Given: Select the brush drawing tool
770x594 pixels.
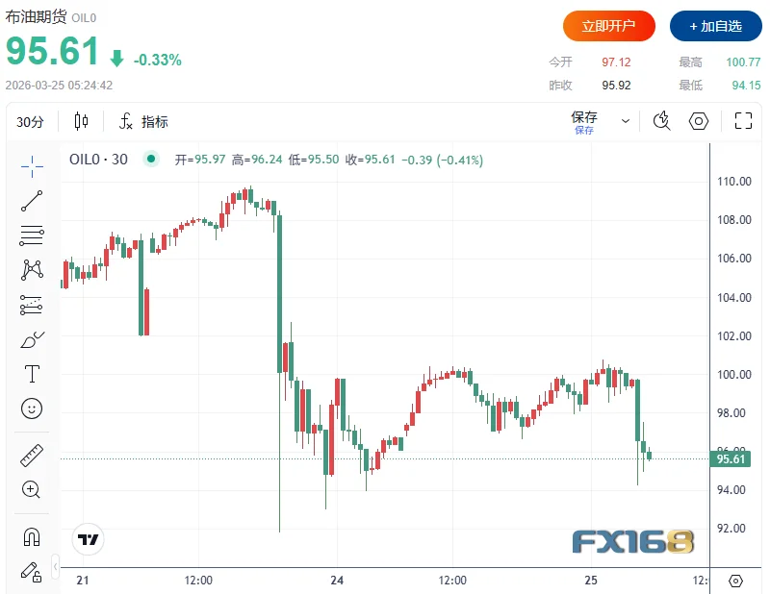Looking at the screenshot, I should [32, 339].
